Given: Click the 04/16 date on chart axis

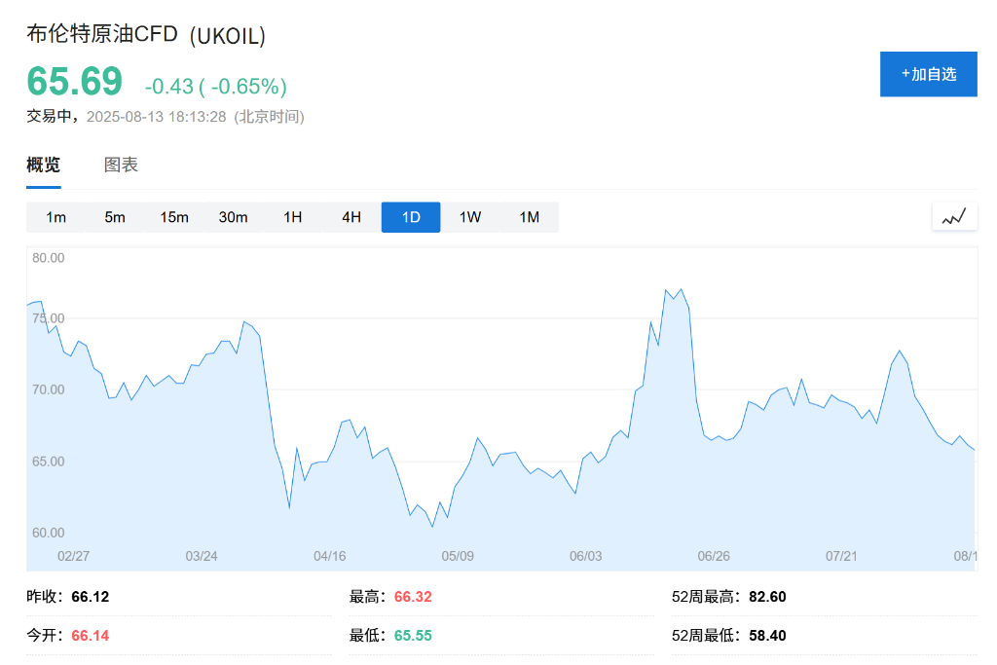Looking at the screenshot, I should [x=329, y=556].
